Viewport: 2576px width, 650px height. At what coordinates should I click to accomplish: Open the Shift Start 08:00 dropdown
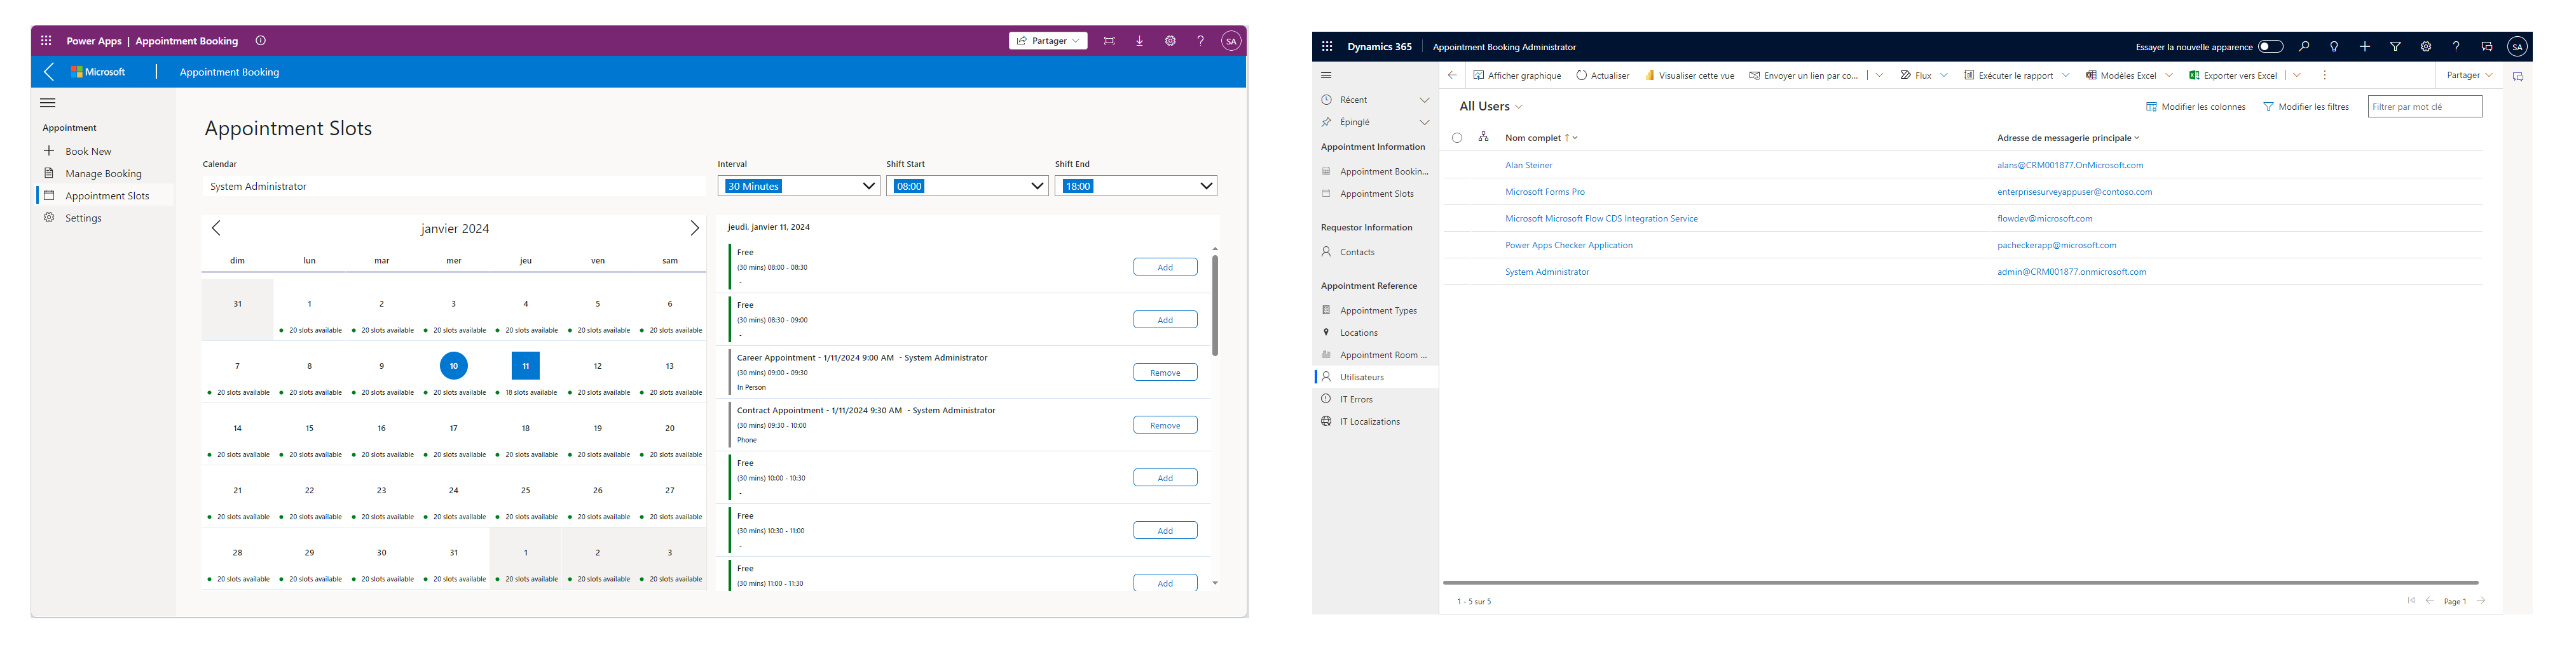tap(967, 186)
